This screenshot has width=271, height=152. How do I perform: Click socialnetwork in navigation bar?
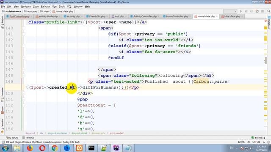(11, 11)
